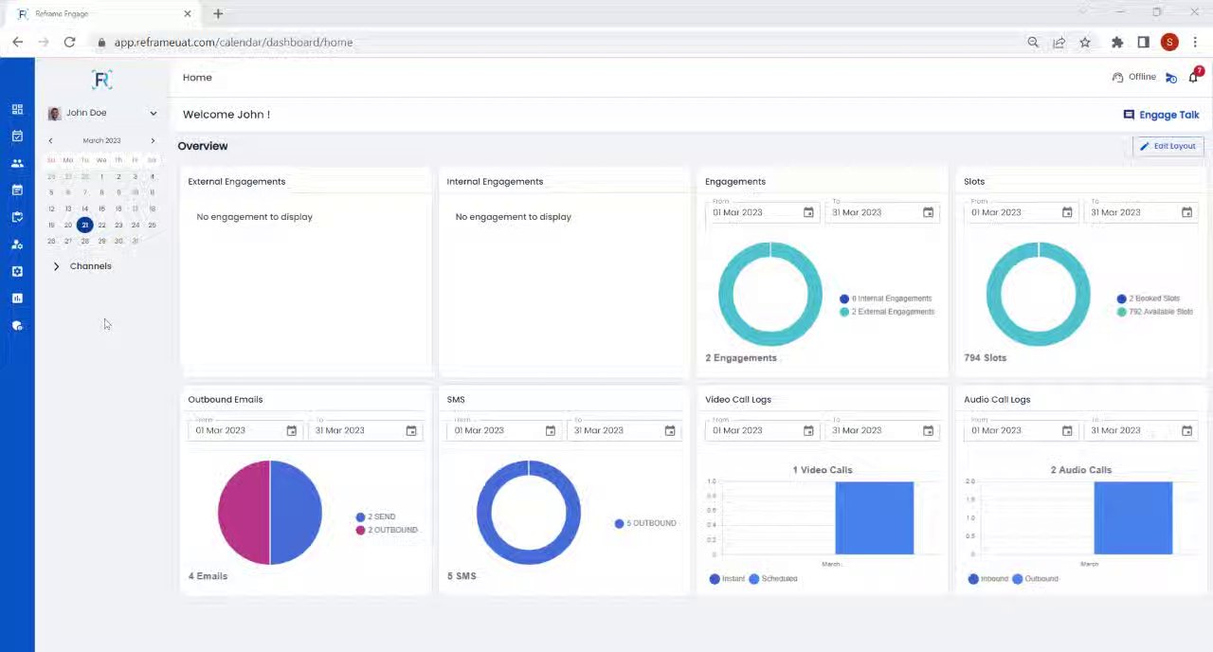Open the Chrome three-dot menu
Image resolution: width=1213 pixels, height=652 pixels.
[1195, 42]
